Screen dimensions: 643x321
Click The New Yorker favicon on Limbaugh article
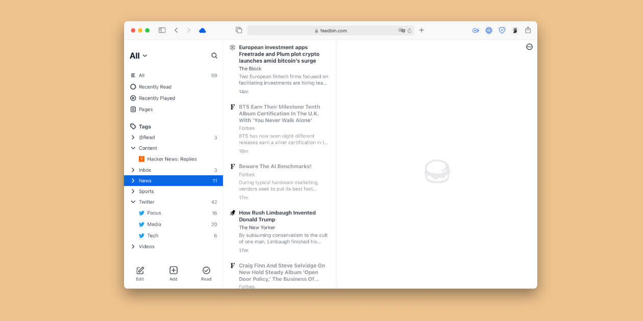pyautogui.click(x=233, y=213)
